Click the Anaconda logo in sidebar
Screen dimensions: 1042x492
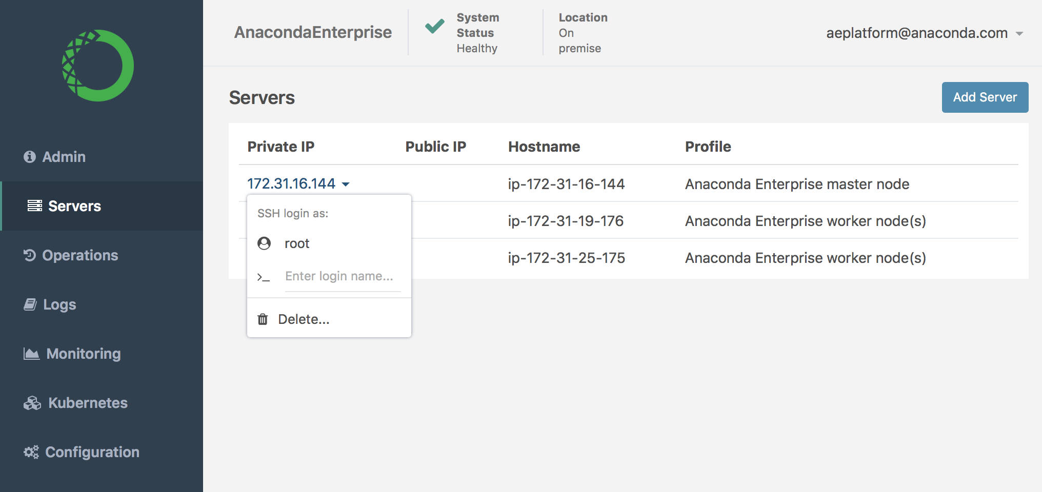click(98, 66)
